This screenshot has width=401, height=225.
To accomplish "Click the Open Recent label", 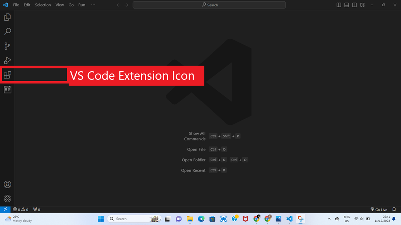I will [193, 170].
